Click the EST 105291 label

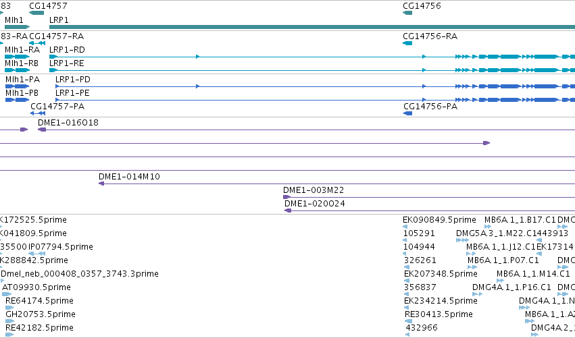tap(419, 233)
